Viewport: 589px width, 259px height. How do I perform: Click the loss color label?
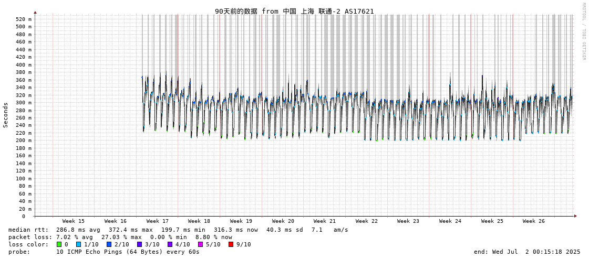click(x=28, y=244)
